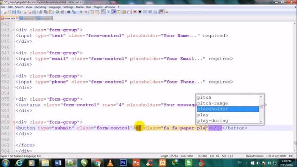The image size is (297, 167).
Task: Click the Save Macro toolbar icon
Action: pyautogui.click(x=155, y=12)
